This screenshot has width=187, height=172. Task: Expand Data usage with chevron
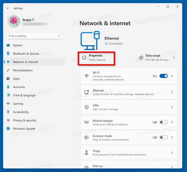pos(174,58)
